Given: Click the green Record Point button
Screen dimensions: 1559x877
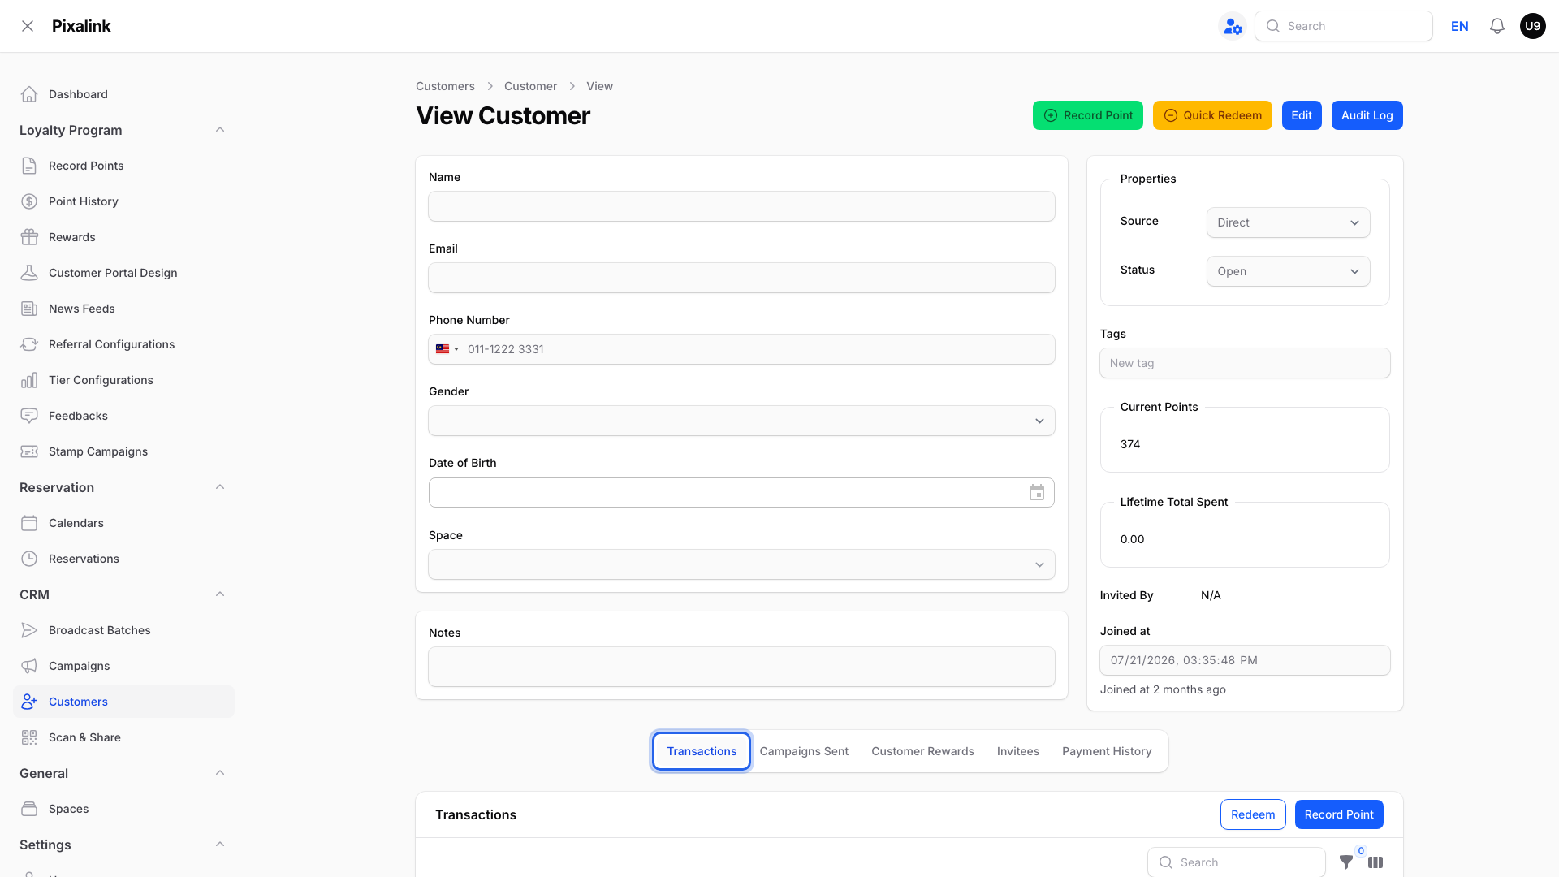Looking at the screenshot, I should point(1088,115).
